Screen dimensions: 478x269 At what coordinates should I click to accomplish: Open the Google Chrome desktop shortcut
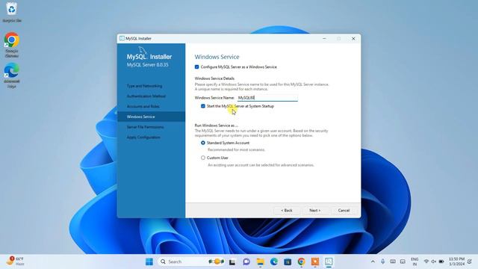[x=12, y=45]
